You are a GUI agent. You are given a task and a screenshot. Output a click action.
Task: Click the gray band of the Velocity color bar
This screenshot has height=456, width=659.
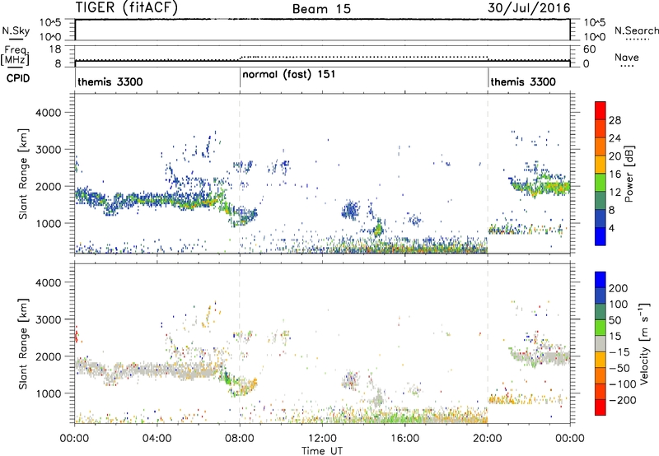[600, 343]
